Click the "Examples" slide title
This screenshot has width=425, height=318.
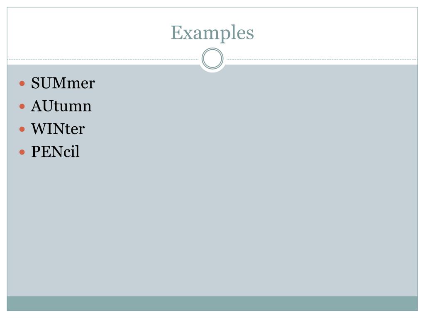[212, 33]
